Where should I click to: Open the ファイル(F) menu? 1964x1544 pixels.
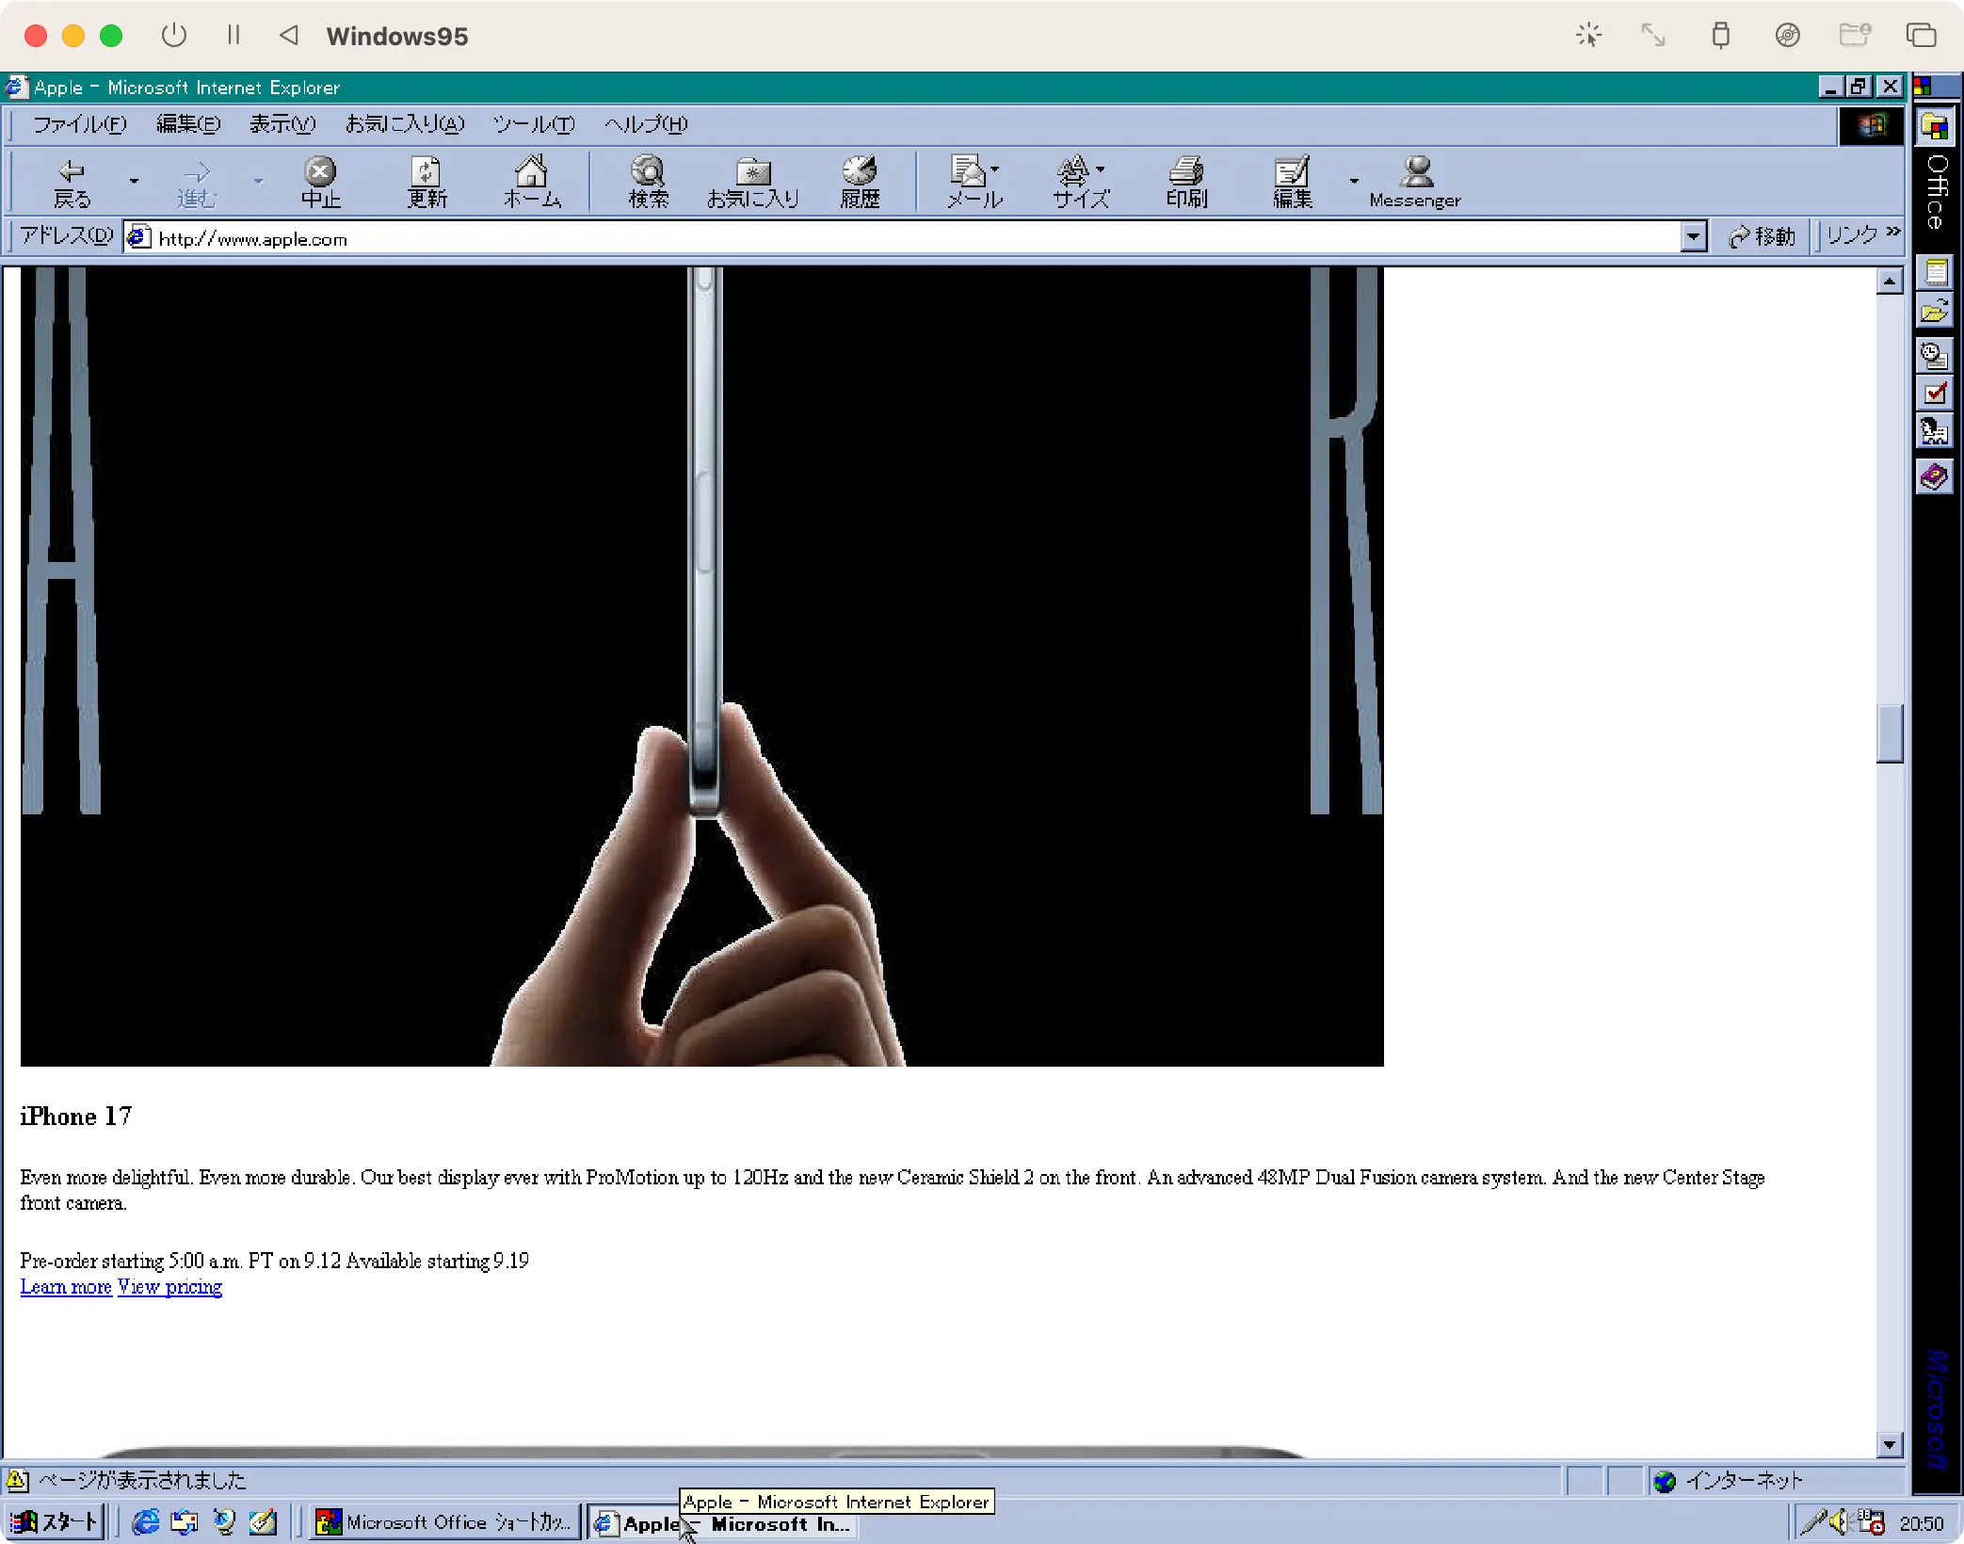(79, 124)
